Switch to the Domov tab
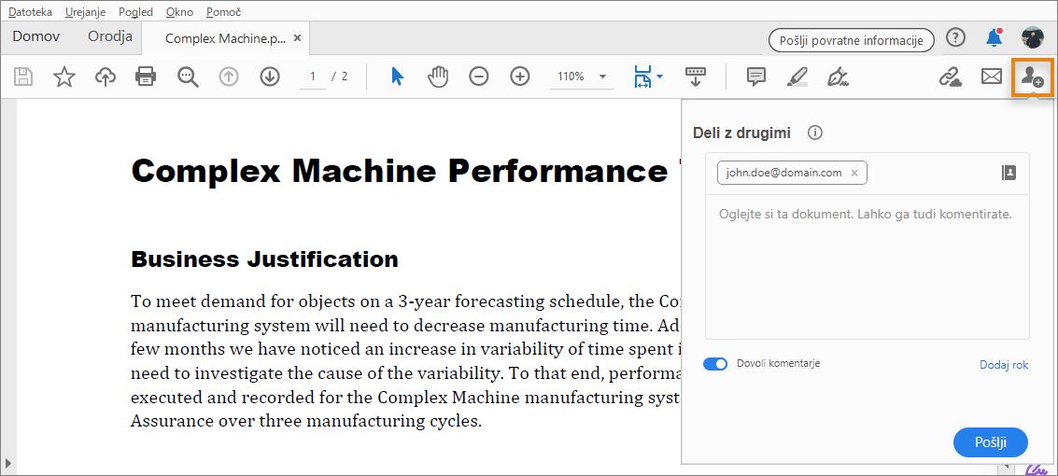This screenshot has width=1058, height=476. pos(36,36)
